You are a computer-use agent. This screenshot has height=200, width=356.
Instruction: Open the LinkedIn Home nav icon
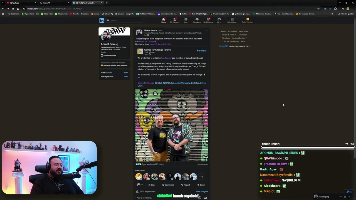coord(164,20)
